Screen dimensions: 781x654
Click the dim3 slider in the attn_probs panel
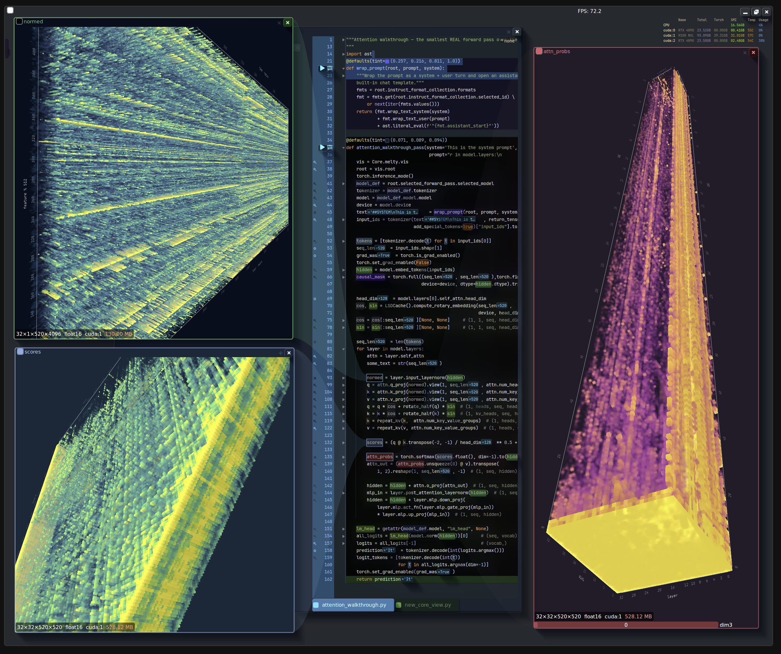626,625
